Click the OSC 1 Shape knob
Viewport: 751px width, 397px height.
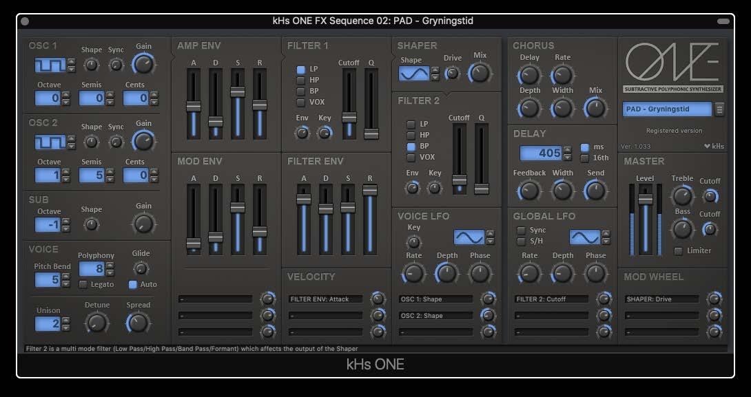point(91,65)
